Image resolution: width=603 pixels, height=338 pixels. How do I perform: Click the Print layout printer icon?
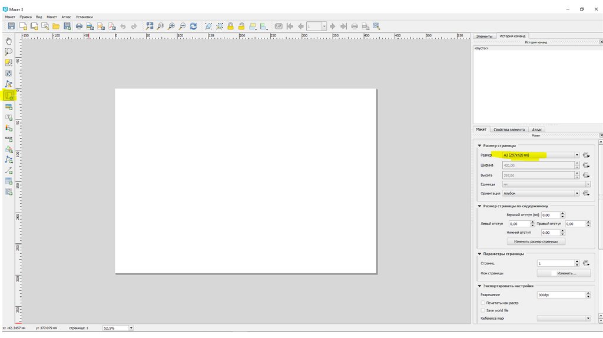pos(79,26)
